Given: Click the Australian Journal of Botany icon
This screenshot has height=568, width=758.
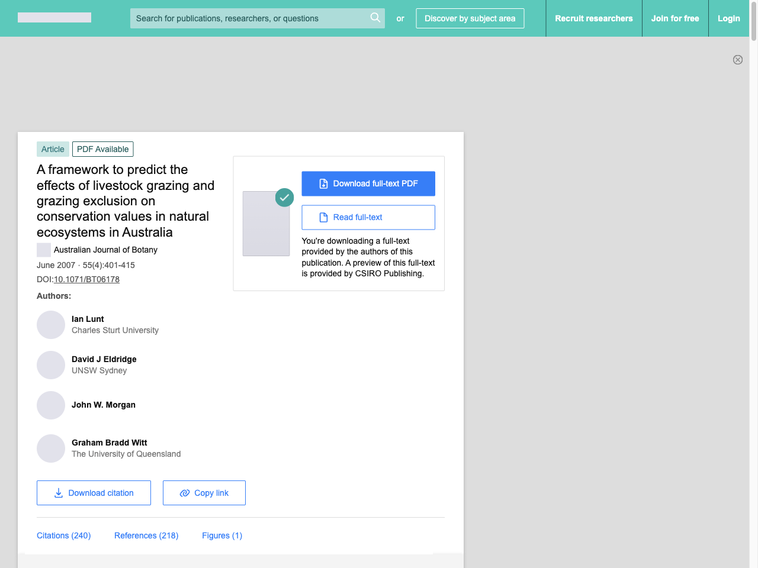Looking at the screenshot, I should click(x=44, y=250).
